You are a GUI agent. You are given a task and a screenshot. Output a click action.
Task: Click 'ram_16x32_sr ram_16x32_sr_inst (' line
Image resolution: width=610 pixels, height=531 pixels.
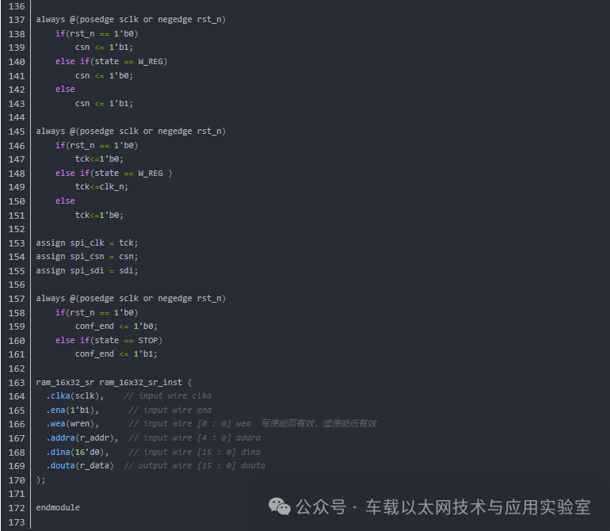coord(113,382)
